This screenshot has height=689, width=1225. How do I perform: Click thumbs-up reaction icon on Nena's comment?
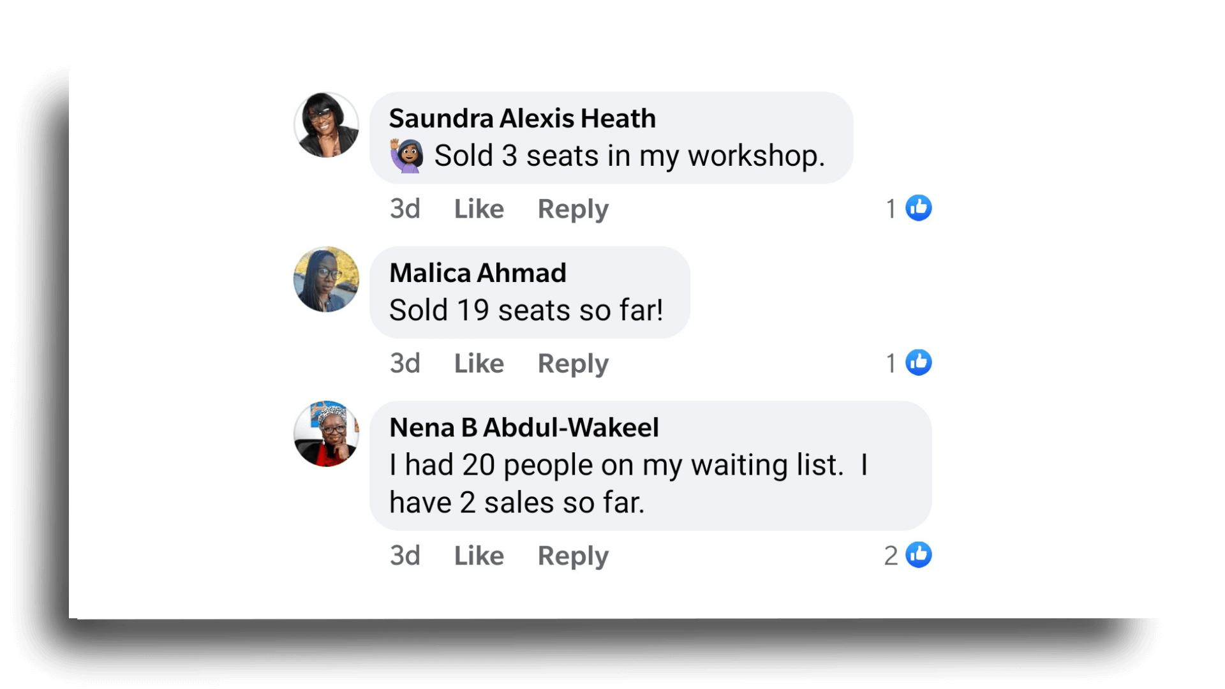click(919, 555)
